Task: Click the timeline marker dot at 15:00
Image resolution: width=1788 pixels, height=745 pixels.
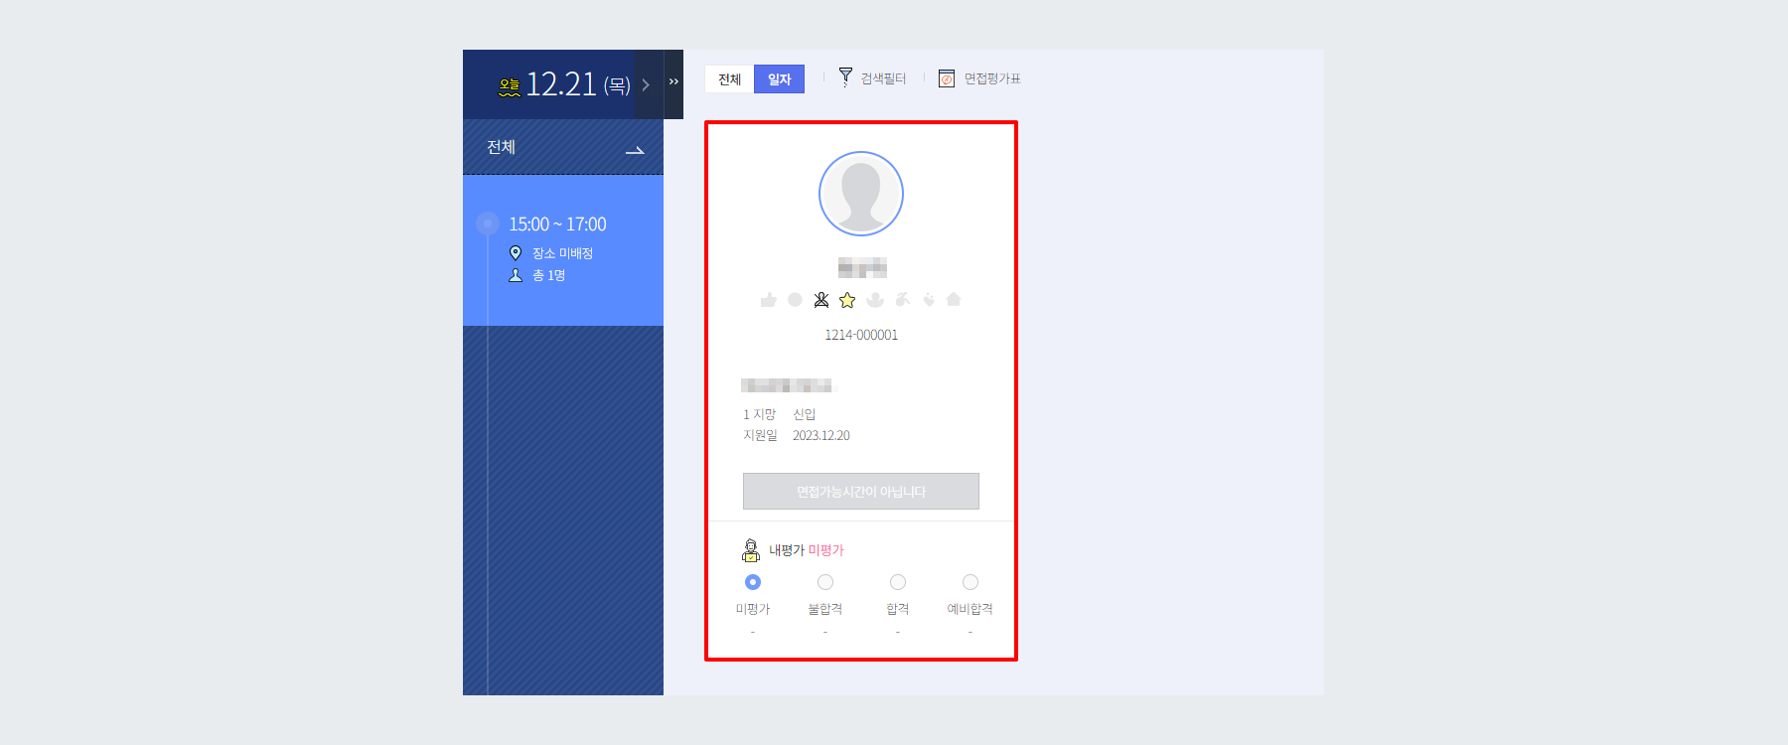Action: (x=488, y=223)
